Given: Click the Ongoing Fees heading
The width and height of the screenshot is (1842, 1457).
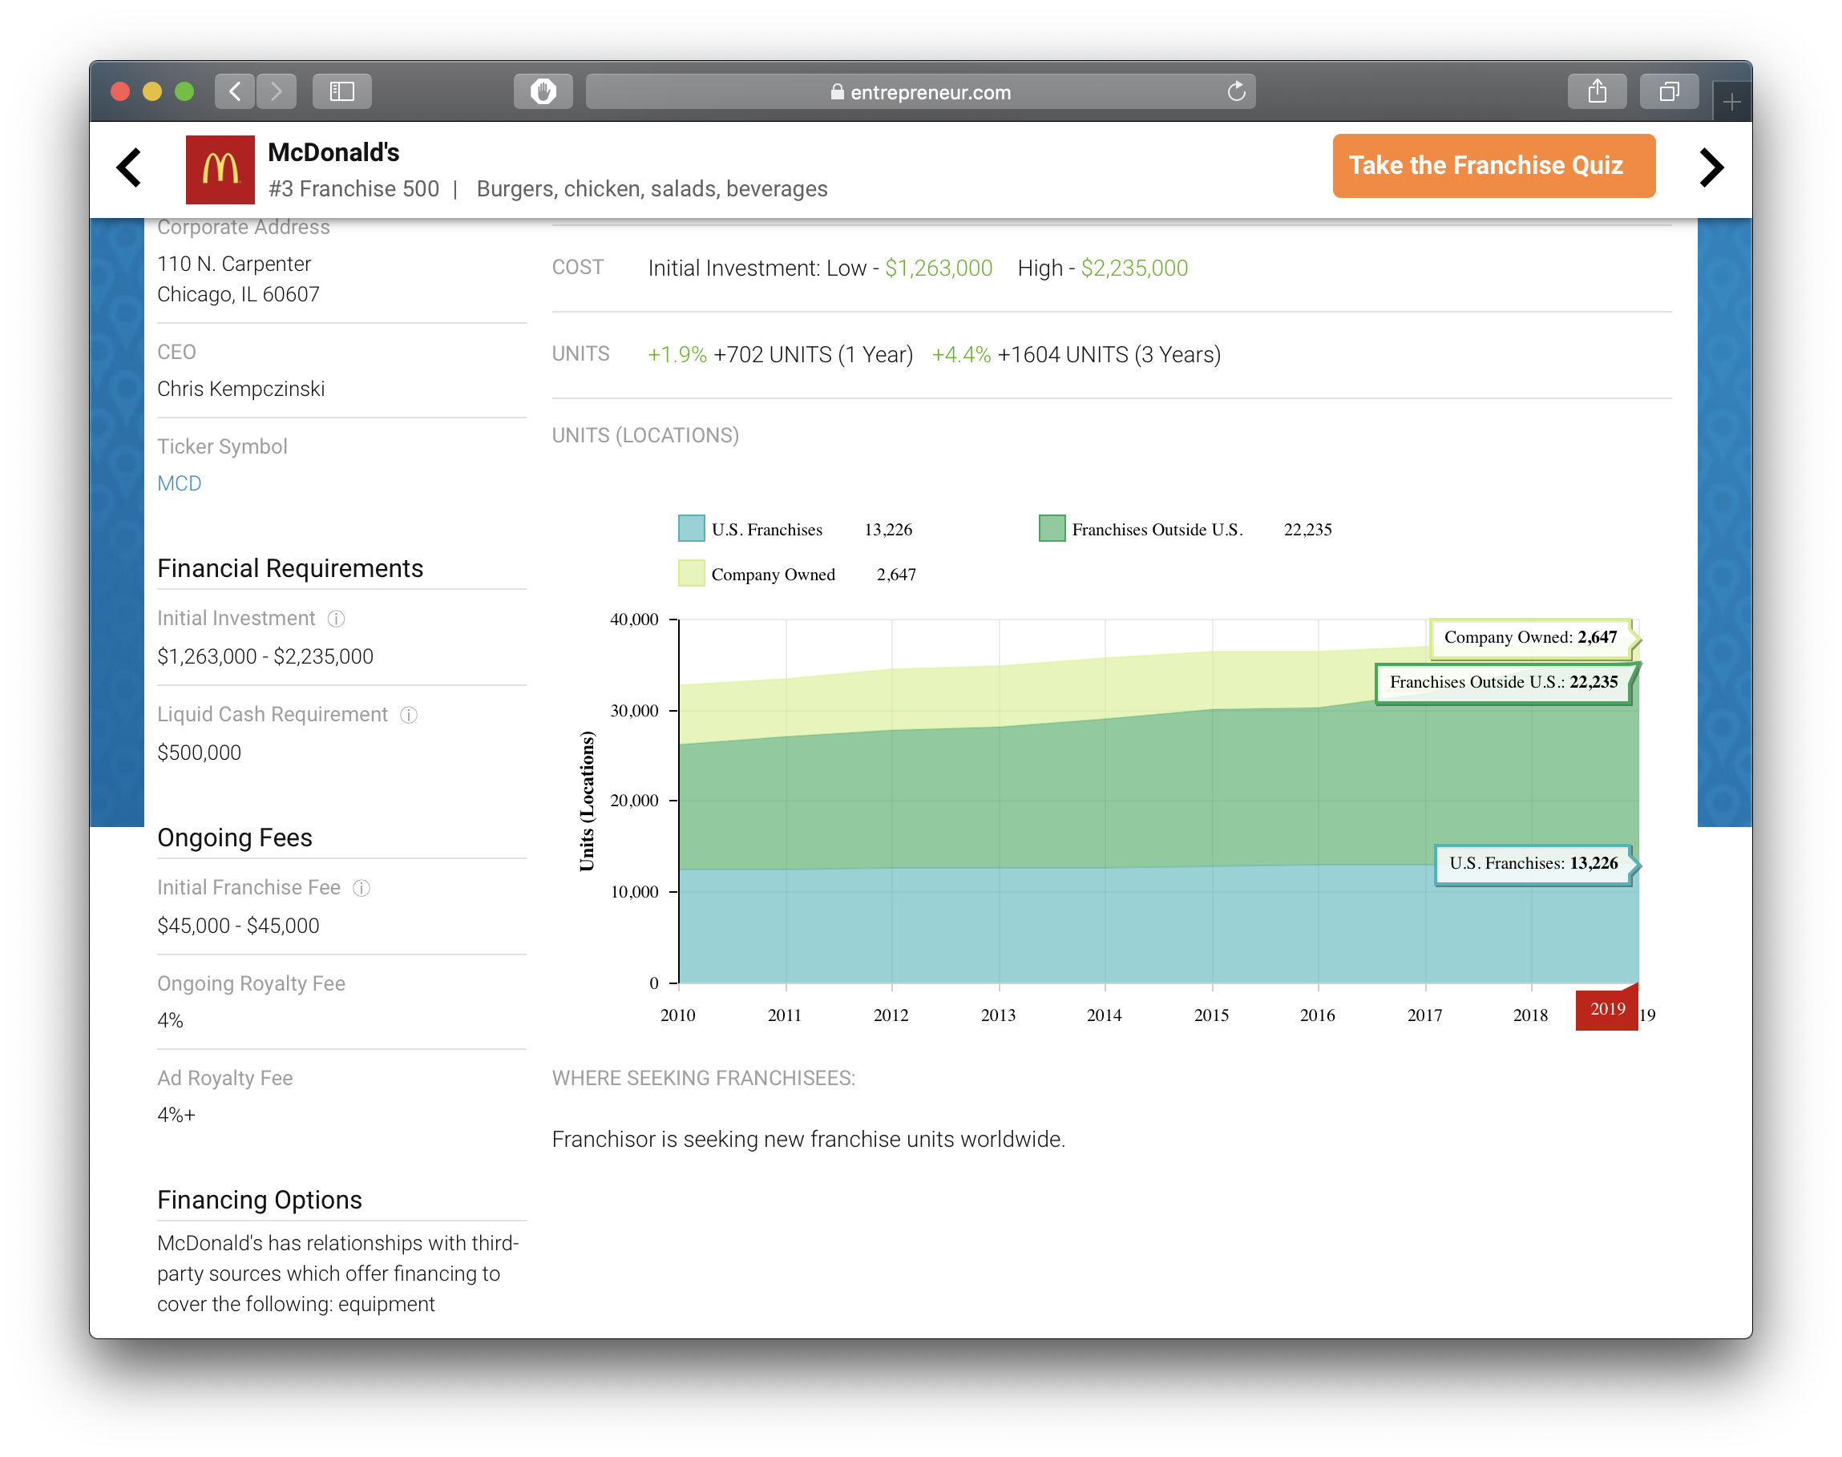Looking at the screenshot, I should pyautogui.click(x=235, y=837).
